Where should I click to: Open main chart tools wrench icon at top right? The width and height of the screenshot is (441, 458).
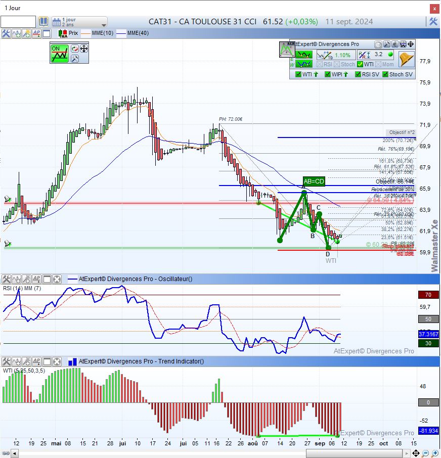pyautogui.click(x=433, y=22)
